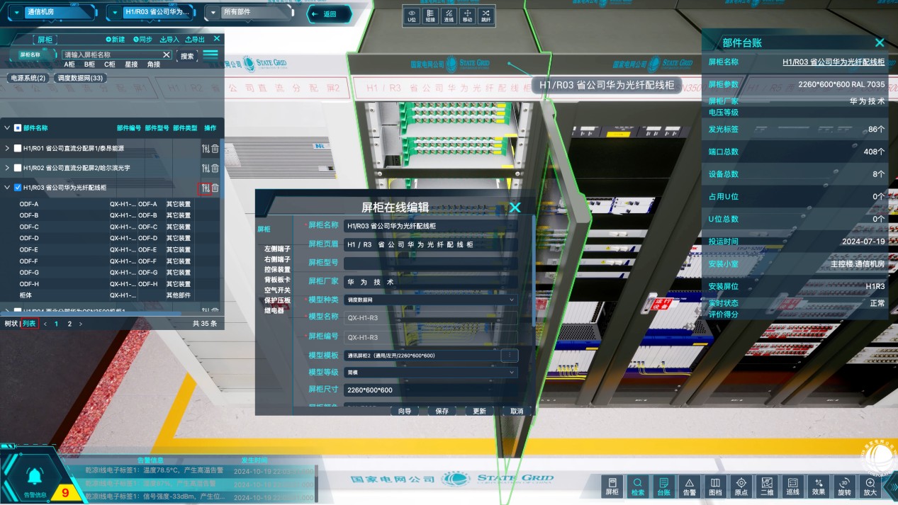This screenshot has height=505, width=898.
Task: Open 模型模板 picker with three-dot button
Action: click(510, 355)
